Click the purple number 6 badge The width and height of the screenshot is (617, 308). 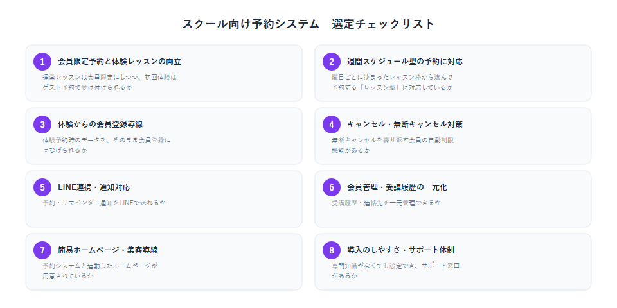[332, 187]
